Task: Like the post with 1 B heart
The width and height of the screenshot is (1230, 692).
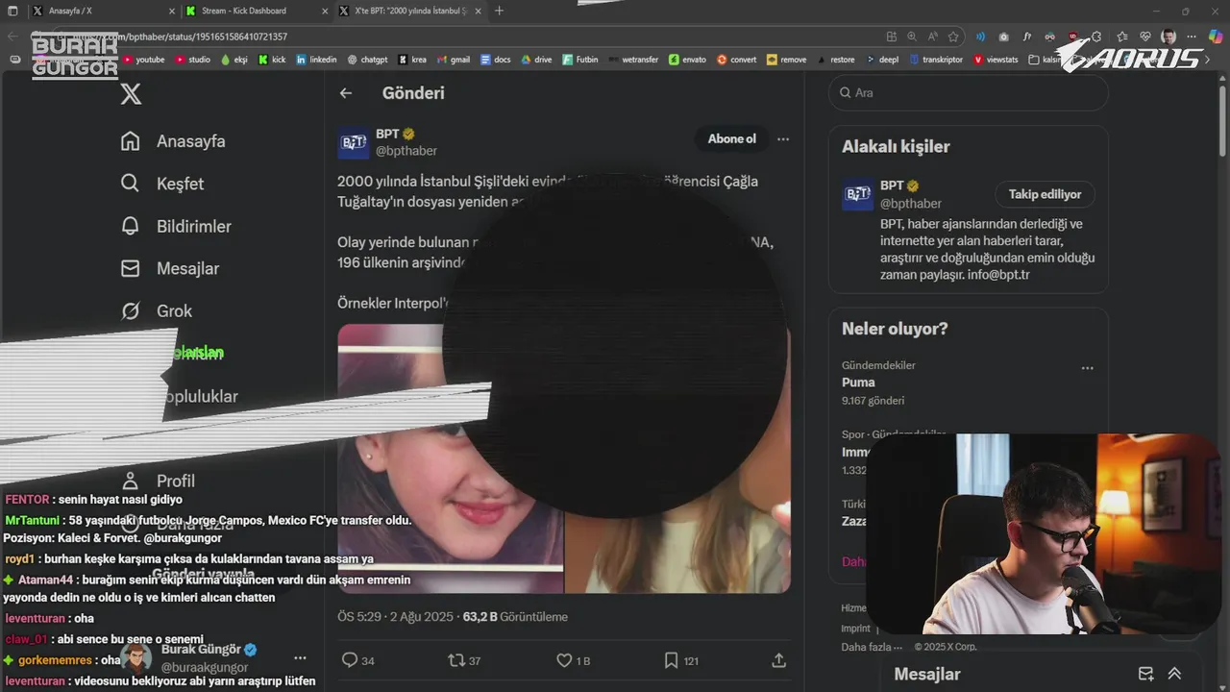Action: click(574, 660)
